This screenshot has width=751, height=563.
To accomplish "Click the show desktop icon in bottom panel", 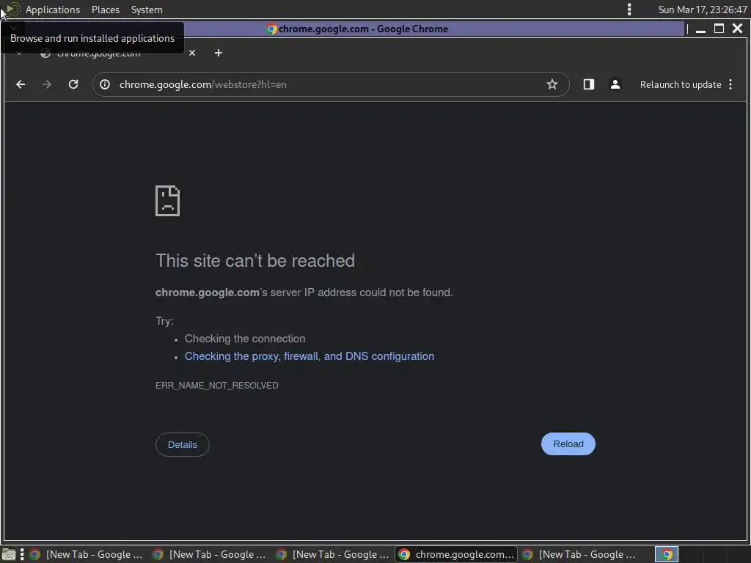I will pos(9,554).
